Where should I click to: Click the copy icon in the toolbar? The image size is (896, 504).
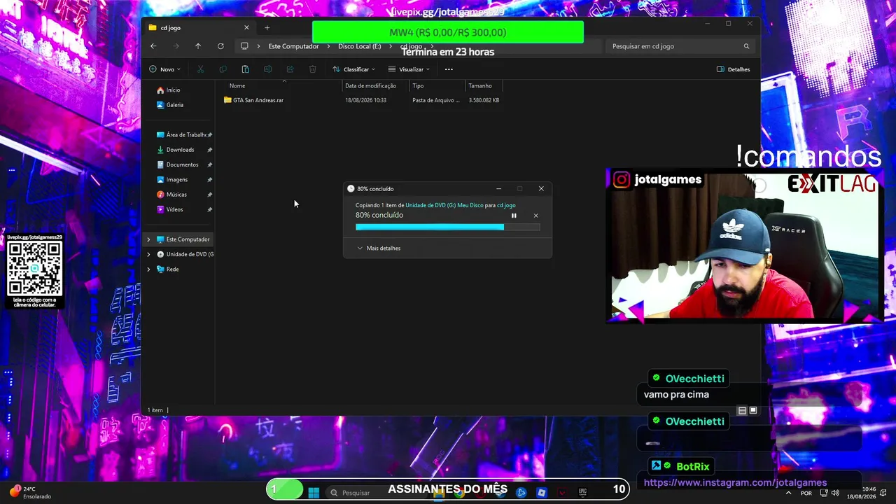[223, 69]
